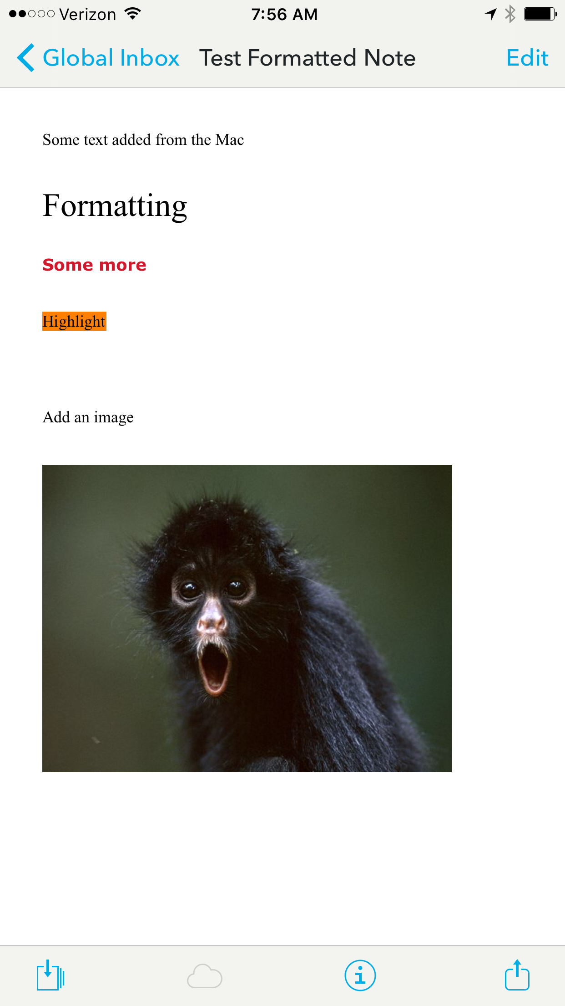Tap the Verizon carrier label
Image resolution: width=565 pixels, height=1006 pixels.
pos(88,15)
